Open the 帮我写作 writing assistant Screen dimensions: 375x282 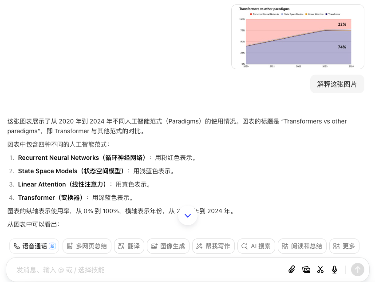pyautogui.click(x=213, y=246)
